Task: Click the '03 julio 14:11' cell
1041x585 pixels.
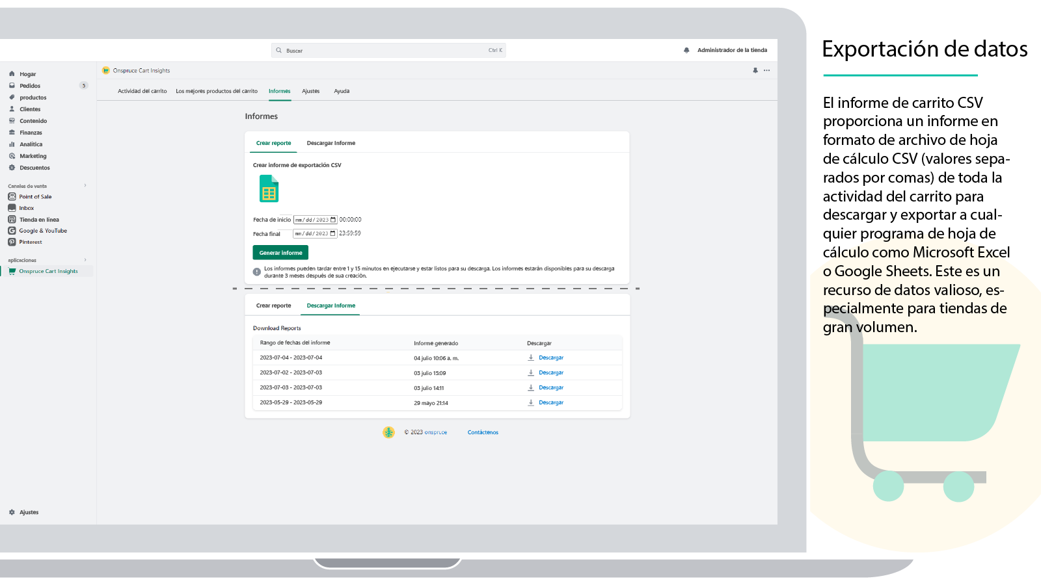Action: pyautogui.click(x=429, y=388)
